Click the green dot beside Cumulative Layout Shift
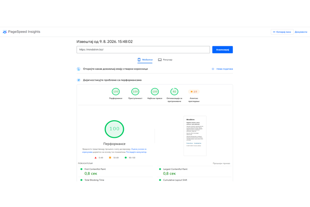 click(160, 180)
